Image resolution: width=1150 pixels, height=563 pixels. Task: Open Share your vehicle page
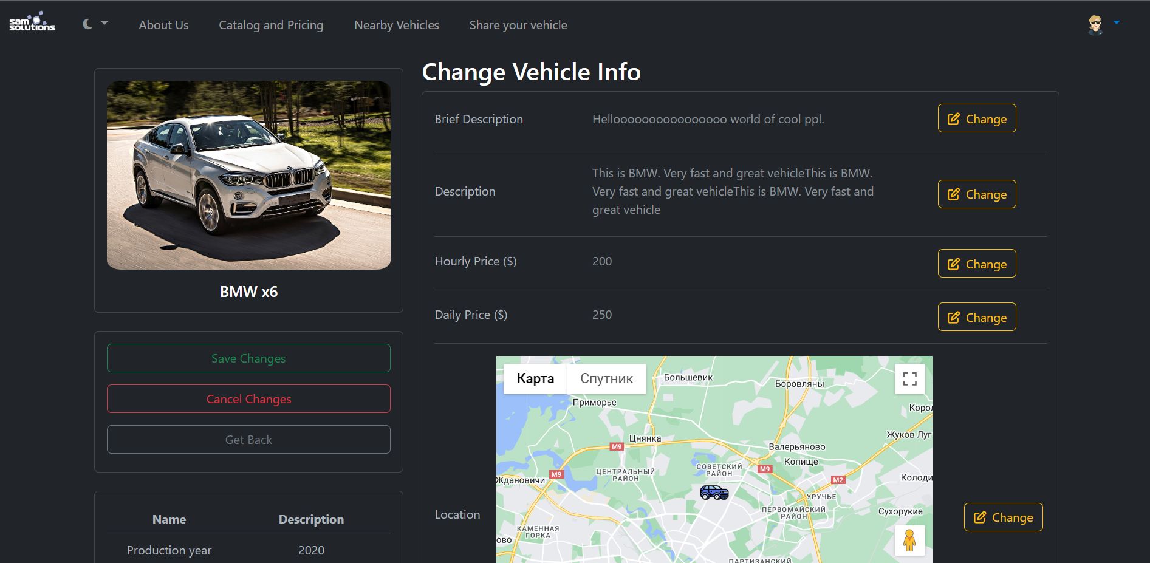coord(518,25)
